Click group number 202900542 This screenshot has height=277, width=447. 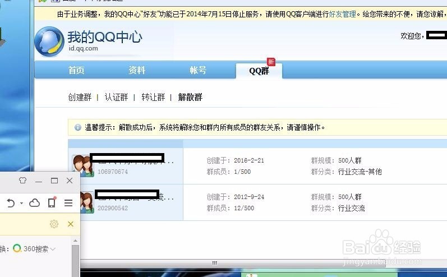113,208
